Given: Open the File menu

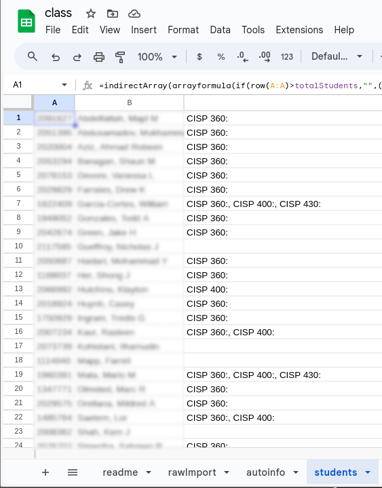Looking at the screenshot, I should (53, 30).
